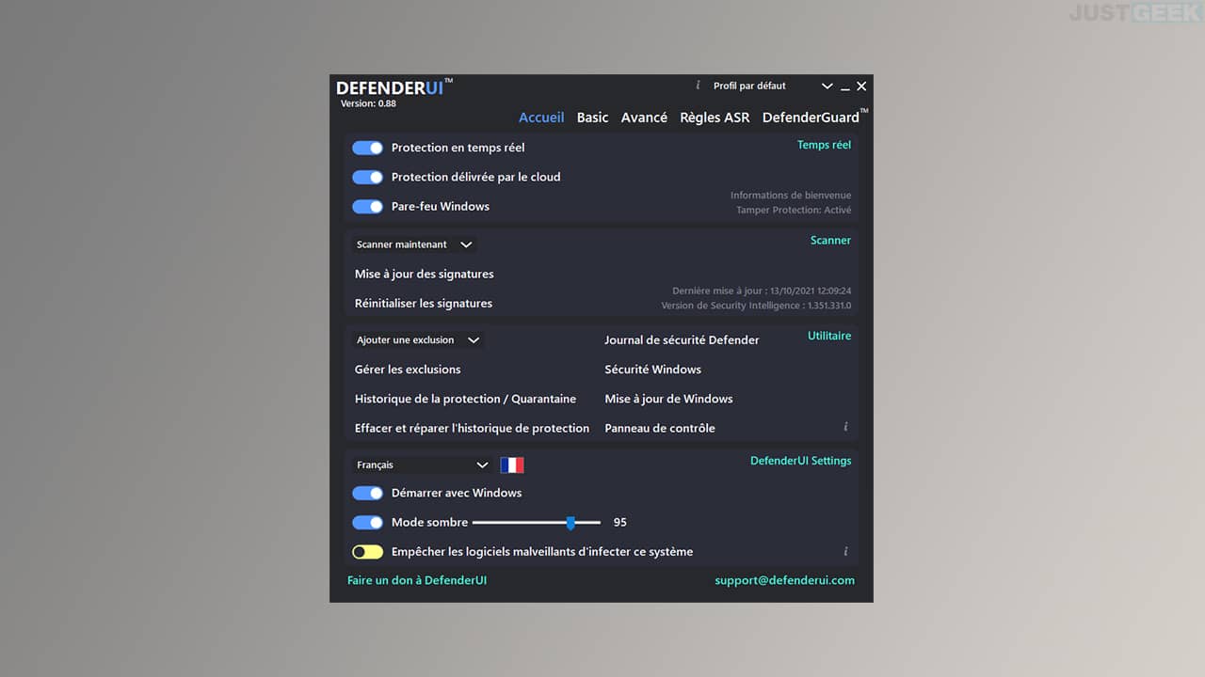The height and width of the screenshot is (677, 1205).
Task: Open Journal de sécurité Defender
Action: coord(682,340)
